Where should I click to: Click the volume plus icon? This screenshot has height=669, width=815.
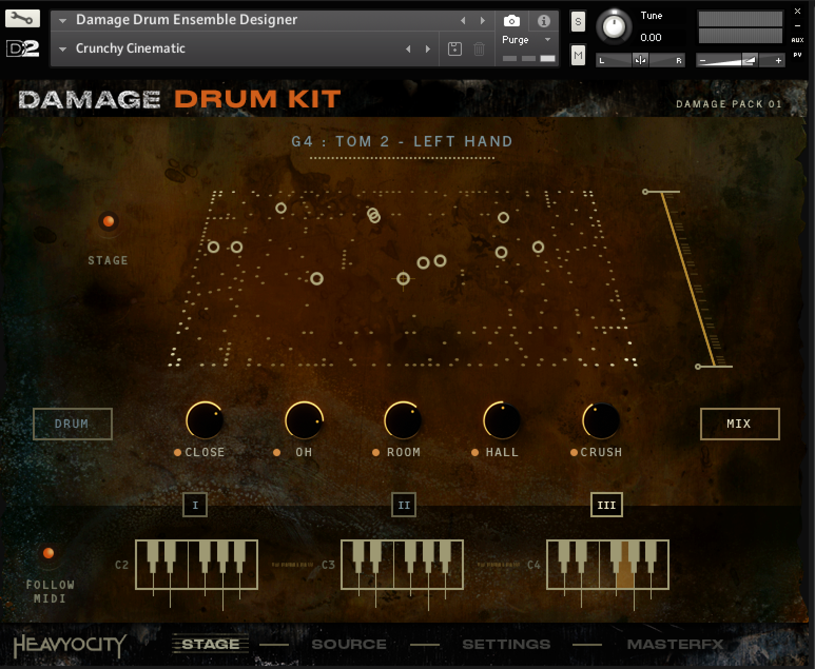click(x=778, y=61)
